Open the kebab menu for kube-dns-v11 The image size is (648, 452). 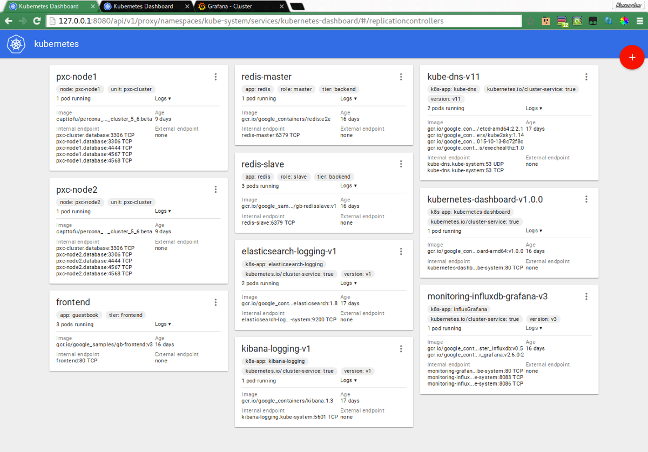point(586,77)
